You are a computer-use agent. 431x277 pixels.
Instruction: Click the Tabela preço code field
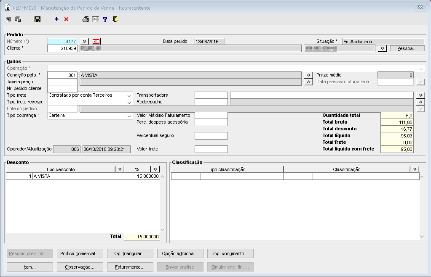tap(62, 82)
